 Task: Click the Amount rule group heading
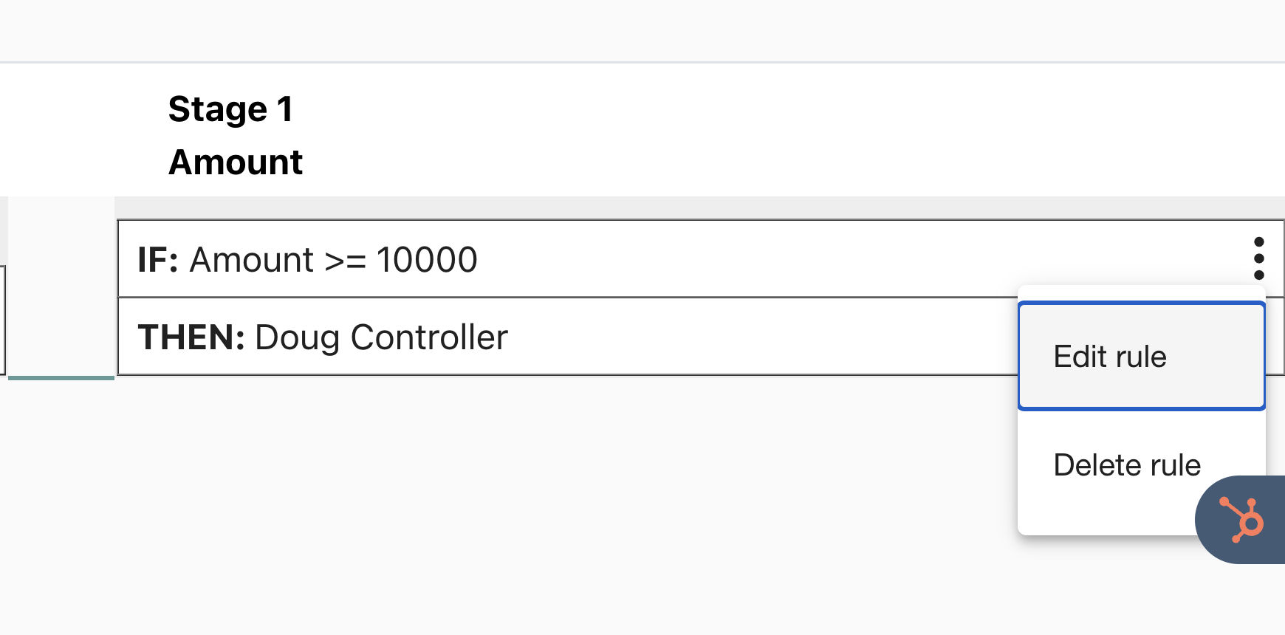click(236, 162)
